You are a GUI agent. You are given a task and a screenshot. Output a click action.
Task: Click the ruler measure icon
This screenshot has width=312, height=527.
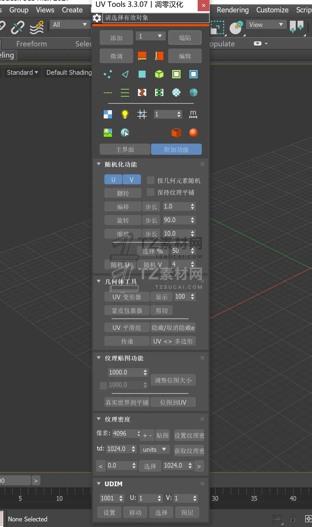click(x=193, y=114)
